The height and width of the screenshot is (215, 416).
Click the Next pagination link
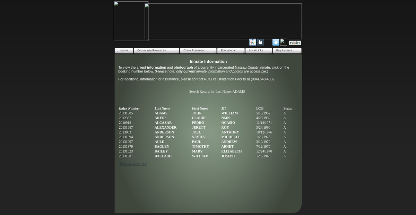pyautogui.click(x=136, y=164)
